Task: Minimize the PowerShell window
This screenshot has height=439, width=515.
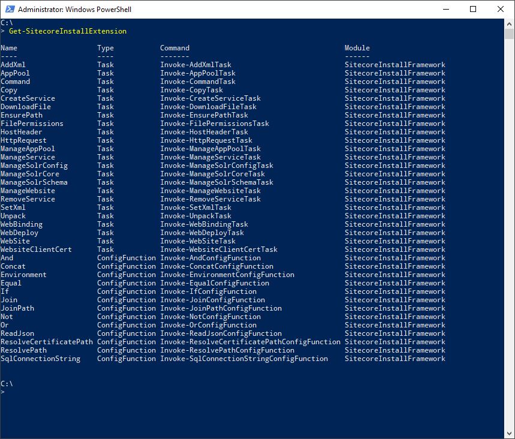Action: (445, 9)
